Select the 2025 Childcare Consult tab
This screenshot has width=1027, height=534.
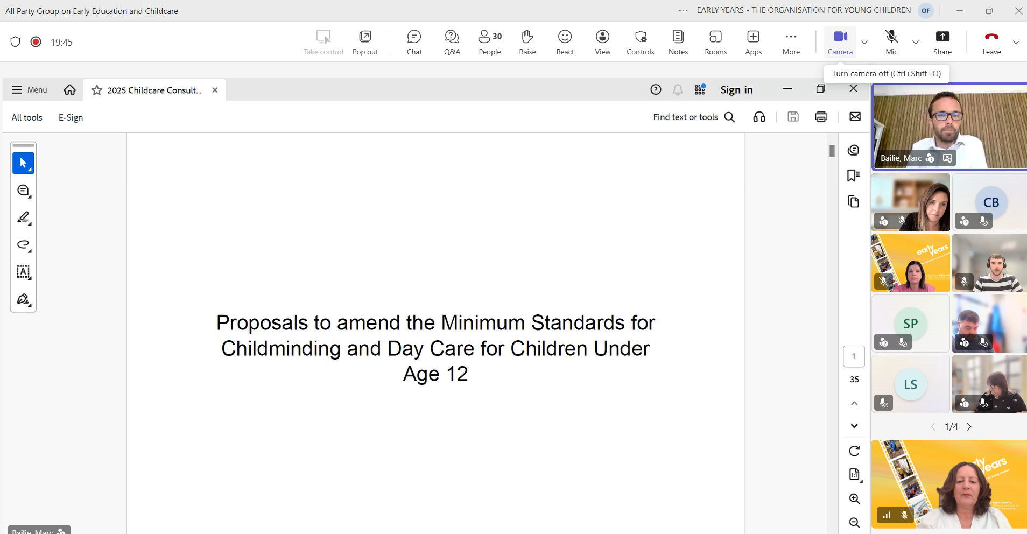[154, 90]
